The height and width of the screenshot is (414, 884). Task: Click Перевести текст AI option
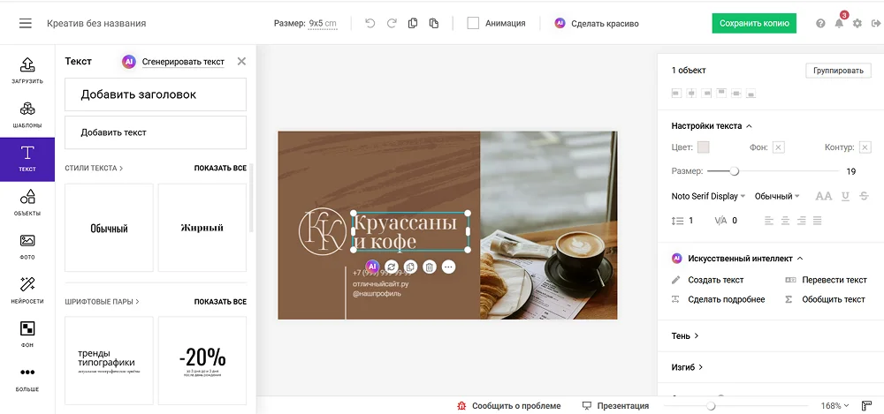click(x=826, y=280)
